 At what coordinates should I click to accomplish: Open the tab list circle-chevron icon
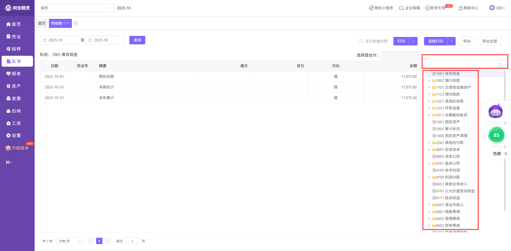(x=76, y=23)
